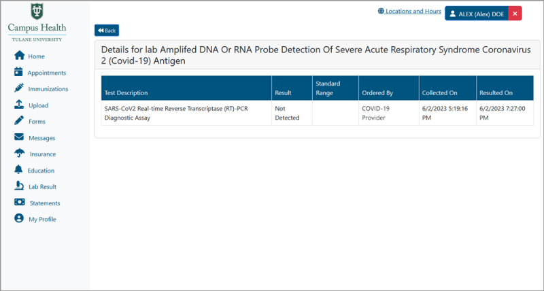Open the Immunizations menu entry
The height and width of the screenshot is (291, 544).
tap(48, 89)
